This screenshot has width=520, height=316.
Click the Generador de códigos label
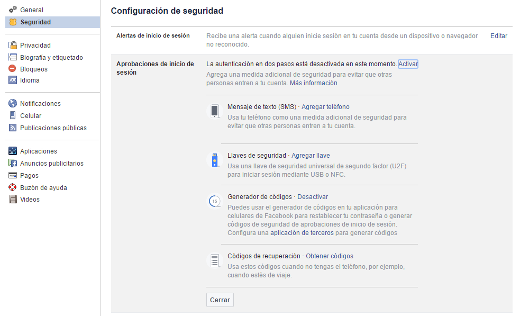coord(260,197)
